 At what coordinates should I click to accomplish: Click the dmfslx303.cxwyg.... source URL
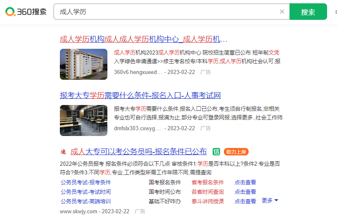[138, 128]
